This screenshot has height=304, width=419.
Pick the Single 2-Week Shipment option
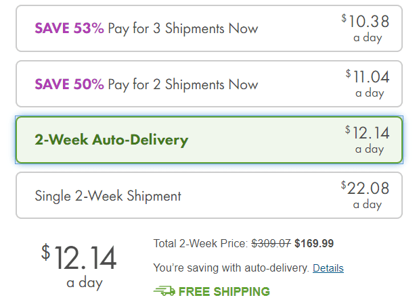pos(209,195)
